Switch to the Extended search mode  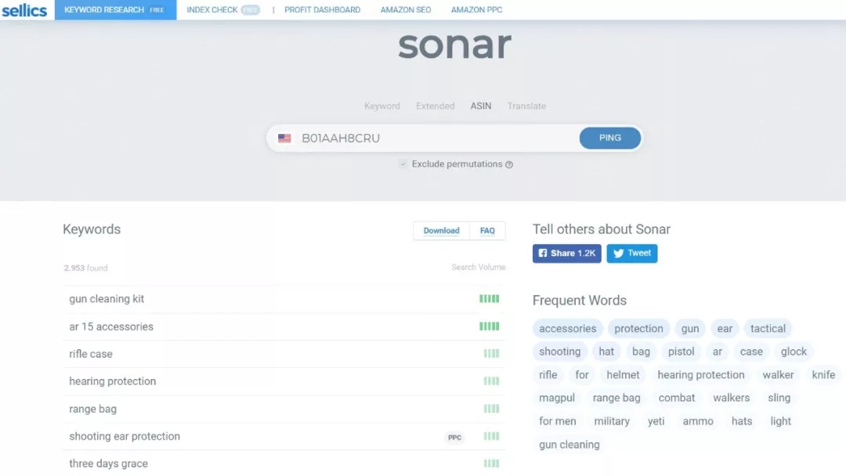[435, 106]
